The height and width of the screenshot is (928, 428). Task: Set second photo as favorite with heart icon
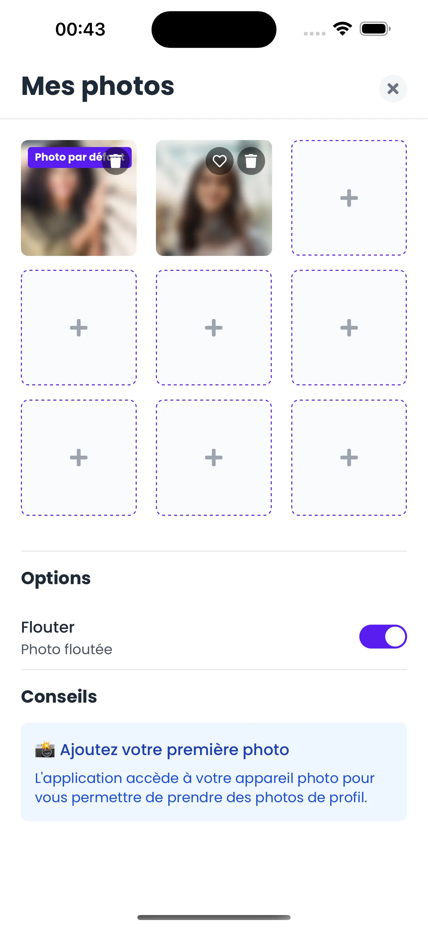click(219, 161)
